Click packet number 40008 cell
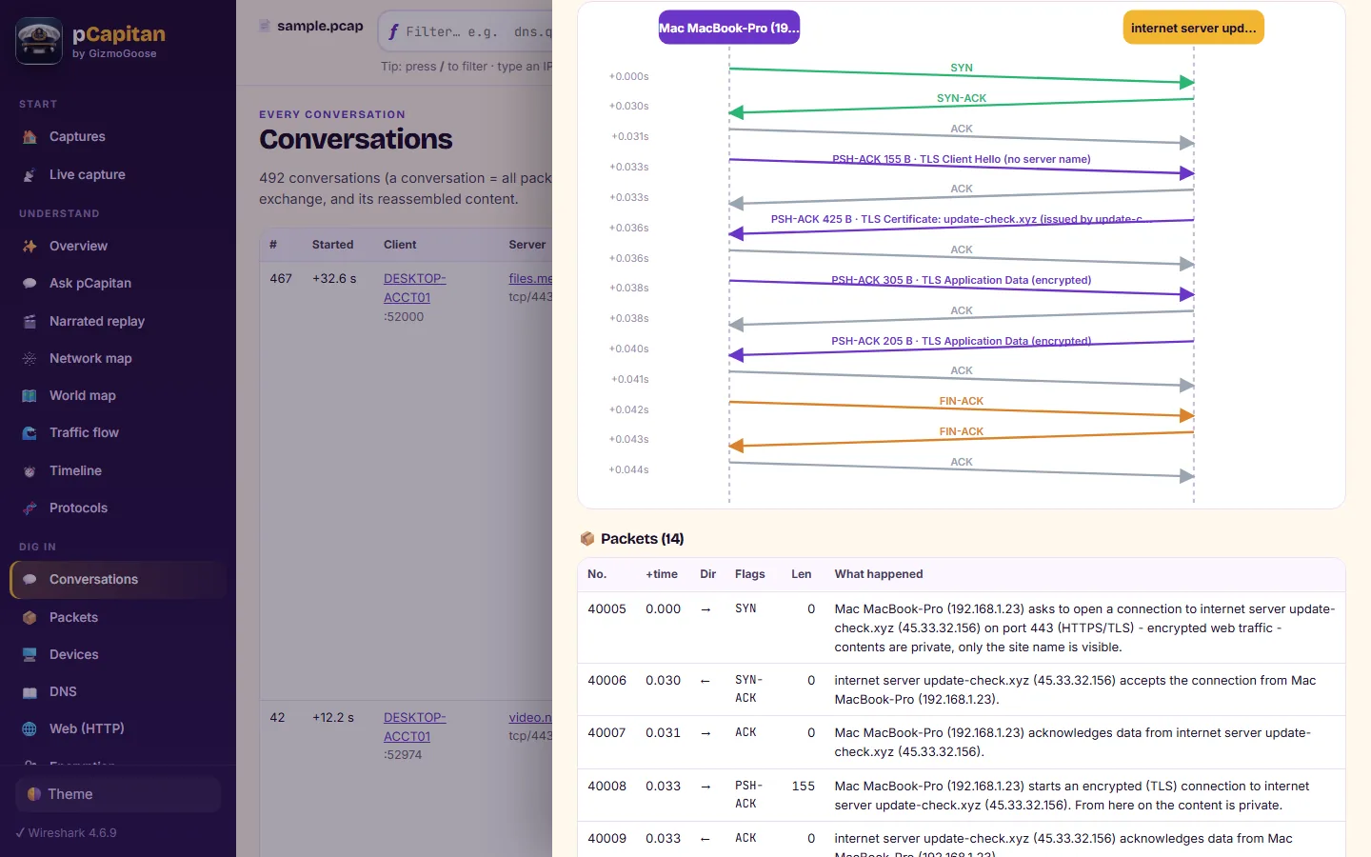The image size is (1371, 857). point(606,787)
